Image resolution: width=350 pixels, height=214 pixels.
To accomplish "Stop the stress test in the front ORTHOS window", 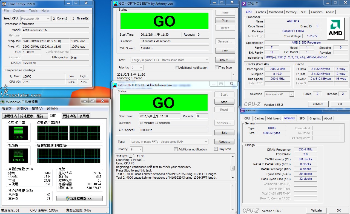I will [224, 102].
